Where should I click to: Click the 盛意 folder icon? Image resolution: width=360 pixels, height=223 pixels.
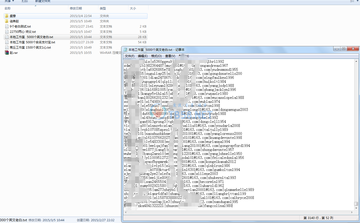click(7, 16)
